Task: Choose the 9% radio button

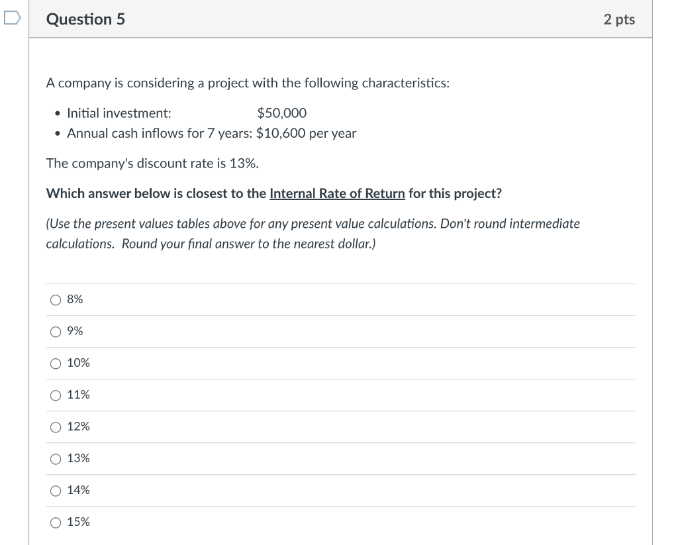Action: click(56, 332)
